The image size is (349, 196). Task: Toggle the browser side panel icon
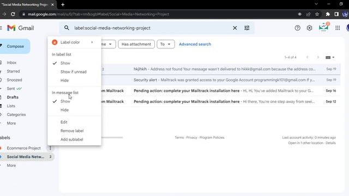pyautogui.click(x=336, y=14)
